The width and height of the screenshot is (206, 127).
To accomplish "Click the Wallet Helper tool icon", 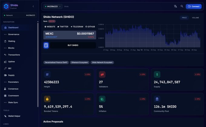I will pos(5,116).
